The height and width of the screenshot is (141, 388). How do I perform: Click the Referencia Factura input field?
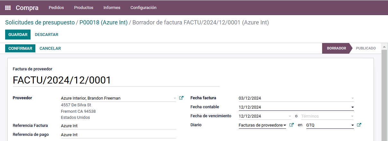[x=118, y=126]
